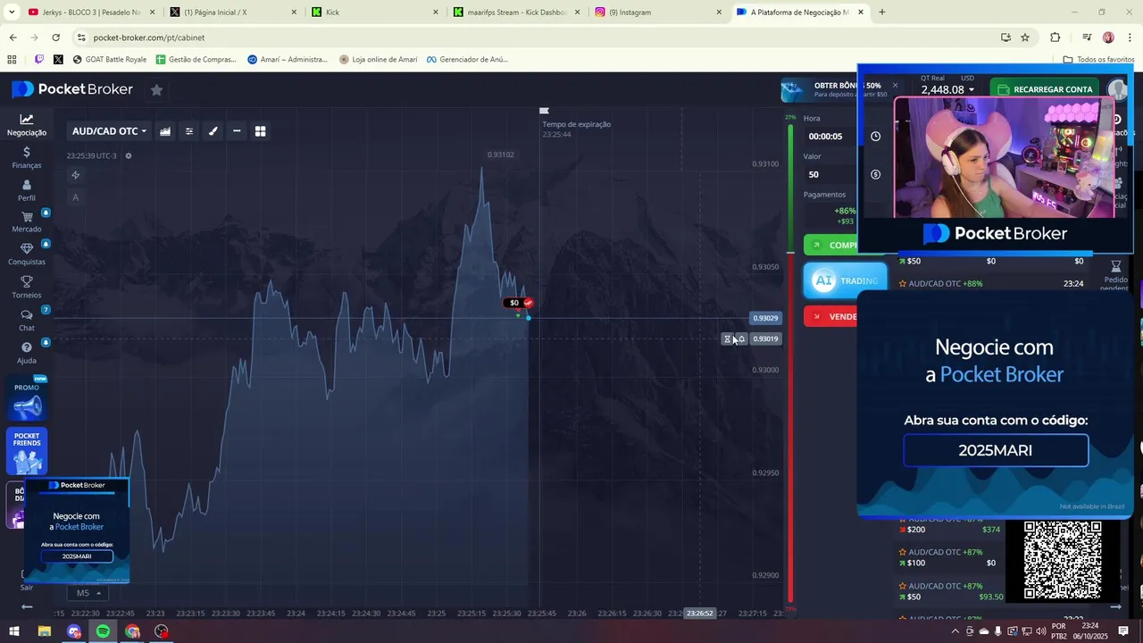Open the Mercado shopping cart section
Image resolution: width=1143 pixels, height=643 pixels.
pyautogui.click(x=27, y=222)
